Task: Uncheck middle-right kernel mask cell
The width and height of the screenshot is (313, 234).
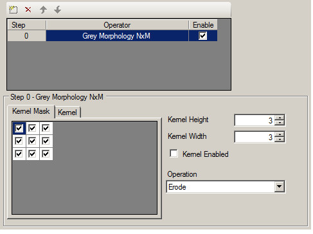Action: [x=46, y=141]
